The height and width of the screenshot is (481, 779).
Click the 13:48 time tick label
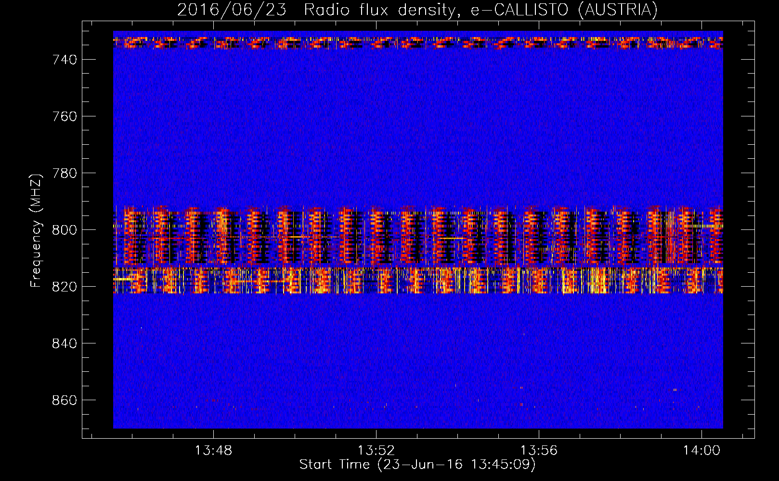(x=213, y=450)
